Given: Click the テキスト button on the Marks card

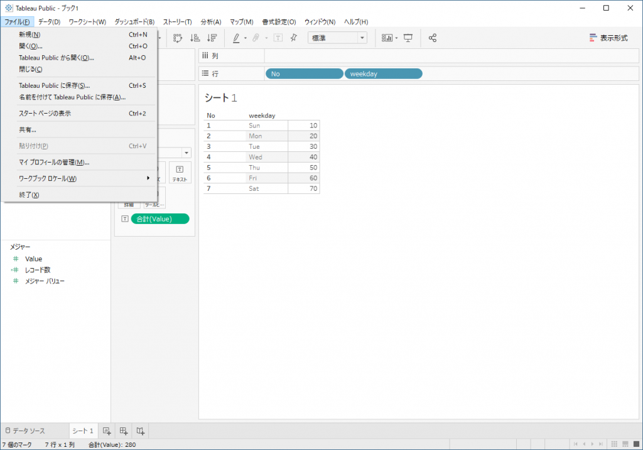Looking at the screenshot, I should 180,173.
